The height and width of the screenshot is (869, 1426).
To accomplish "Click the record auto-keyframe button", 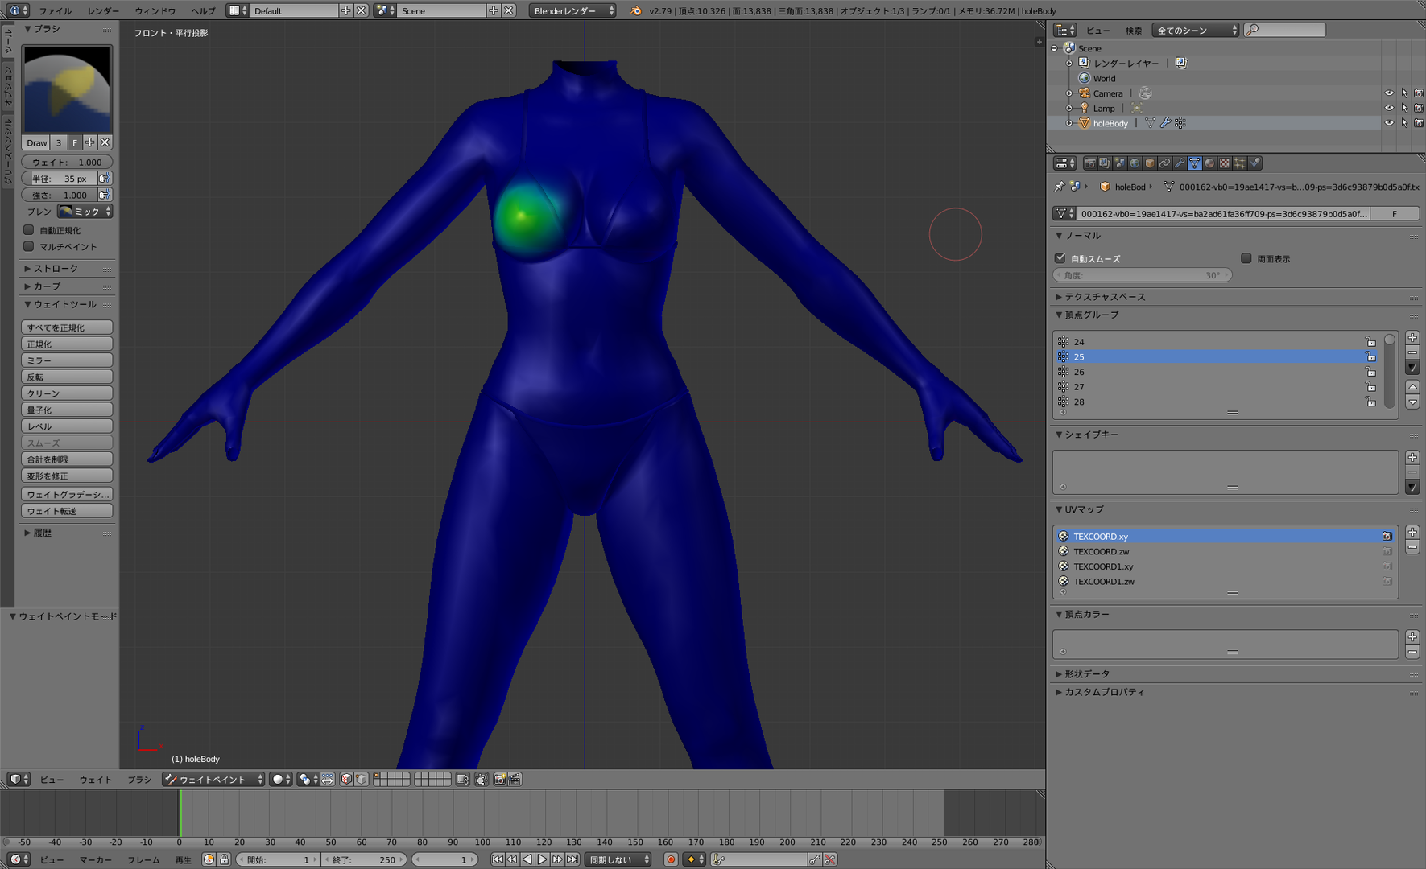I will coord(670,859).
